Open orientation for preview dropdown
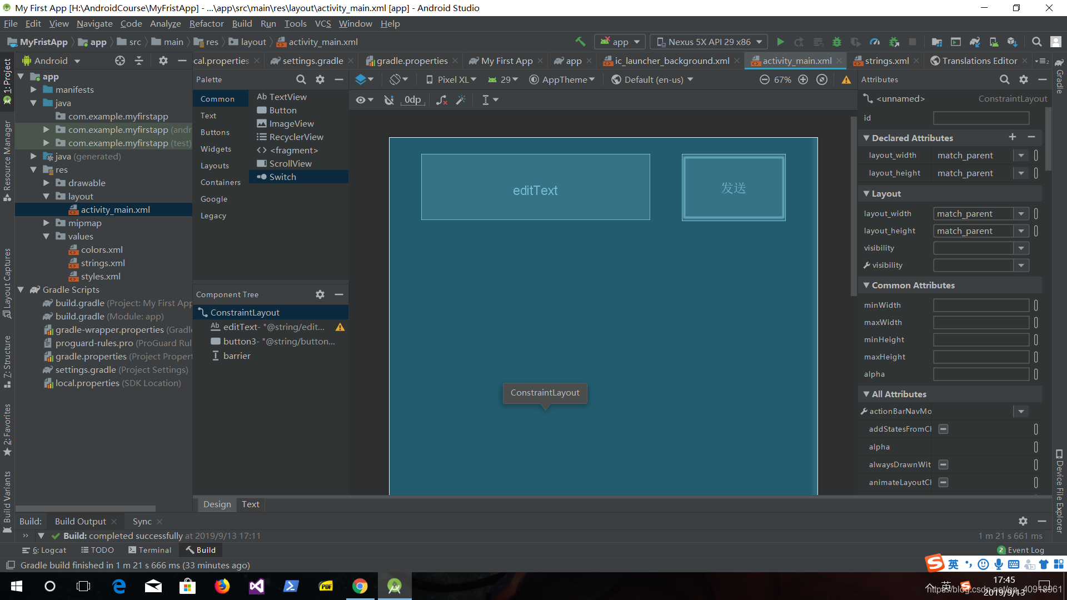The width and height of the screenshot is (1067, 600). 398,79
